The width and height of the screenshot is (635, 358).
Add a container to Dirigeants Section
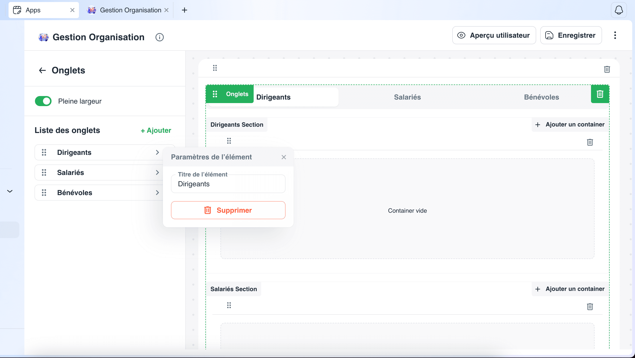(570, 124)
